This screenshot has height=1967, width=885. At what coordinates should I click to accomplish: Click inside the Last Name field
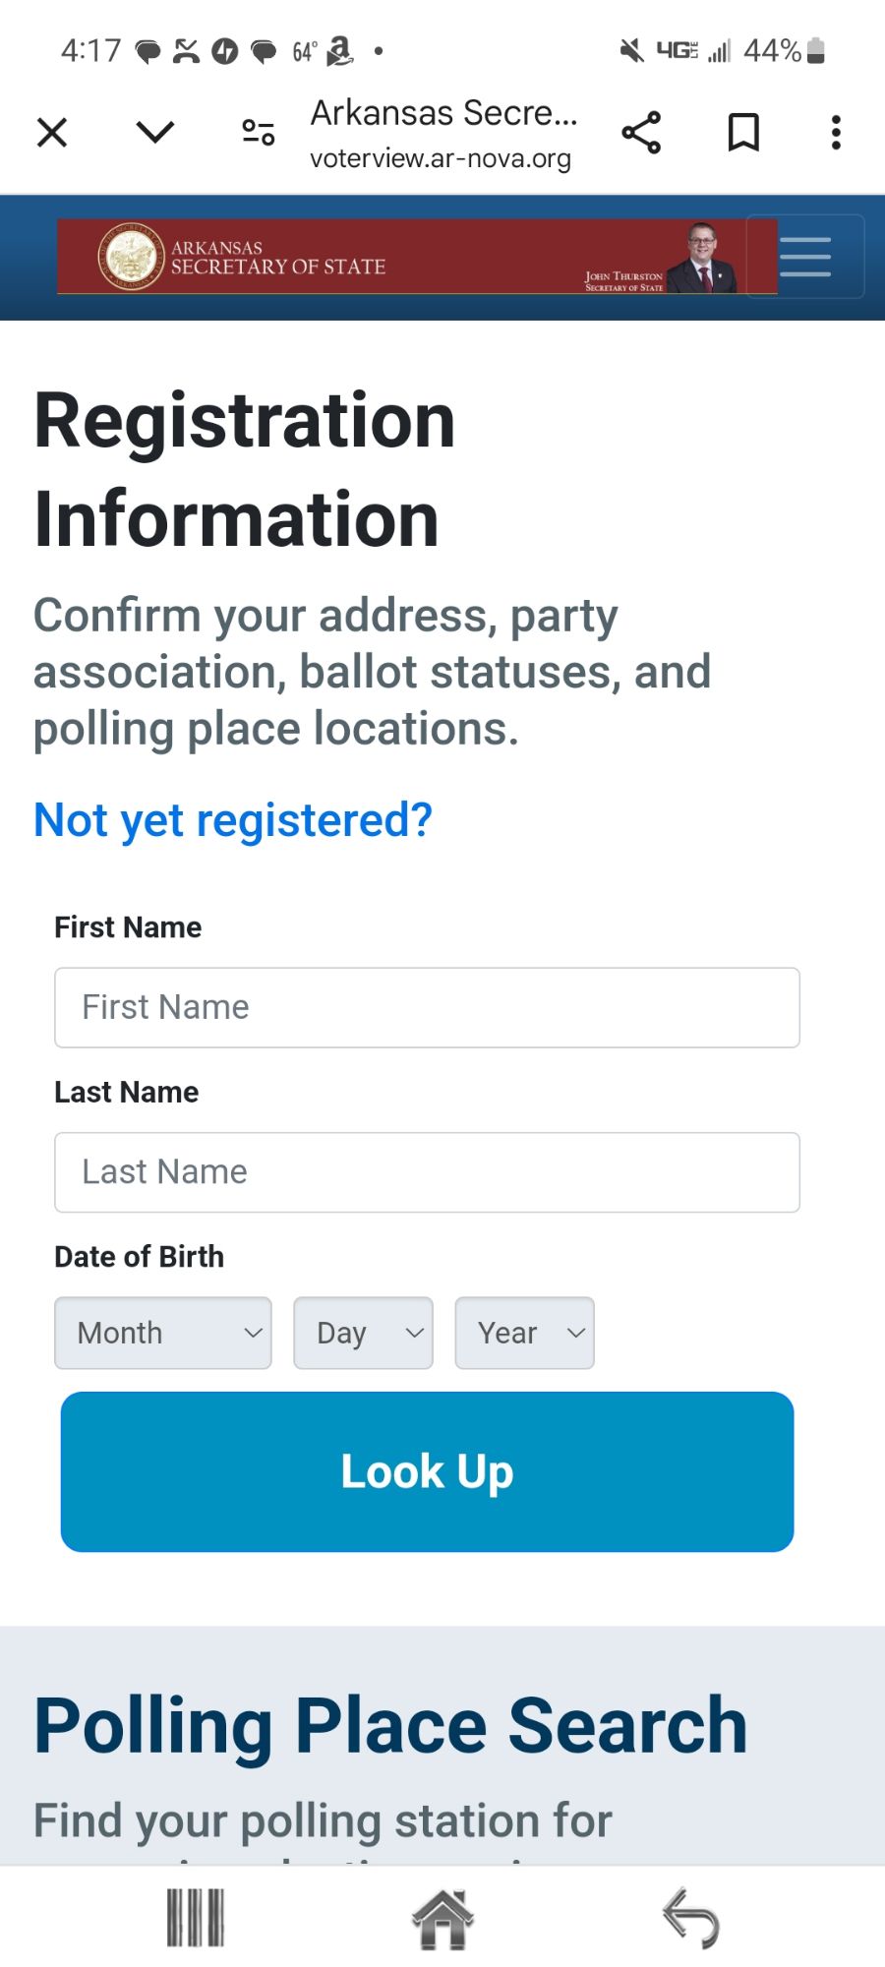click(x=426, y=1172)
